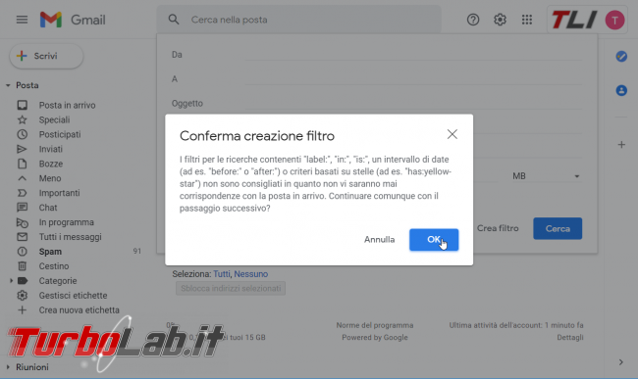Select Nessuno in Seleziona options

pyautogui.click(x=250, y=274)
